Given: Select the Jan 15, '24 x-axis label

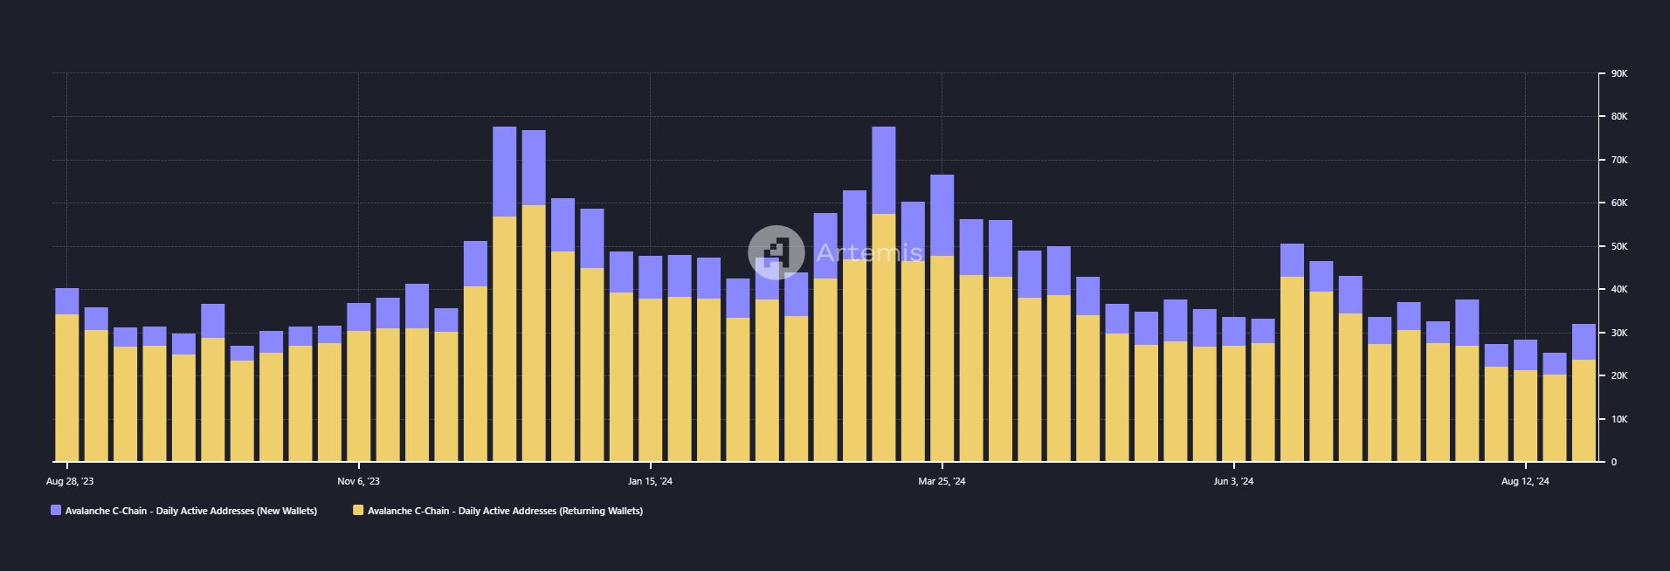Looking at the screenshot, I should [650, 481].
